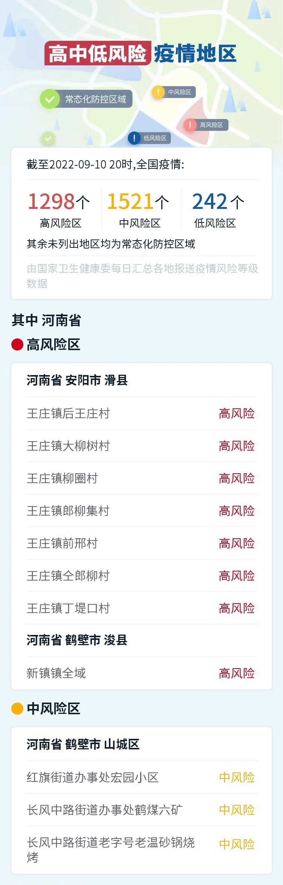The height and width of the screenshot is (885, 283).
Task: Click the 河南省 鹤壁市 山城区 header
Action: 83,744
